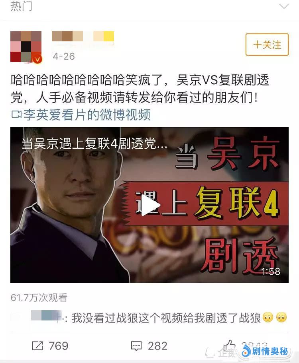Tap the thumbs-up like icon

tap(229, 346)
